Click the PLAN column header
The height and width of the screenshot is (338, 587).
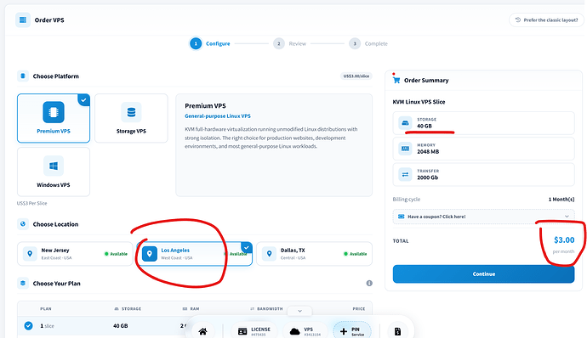tap(46, 309)
